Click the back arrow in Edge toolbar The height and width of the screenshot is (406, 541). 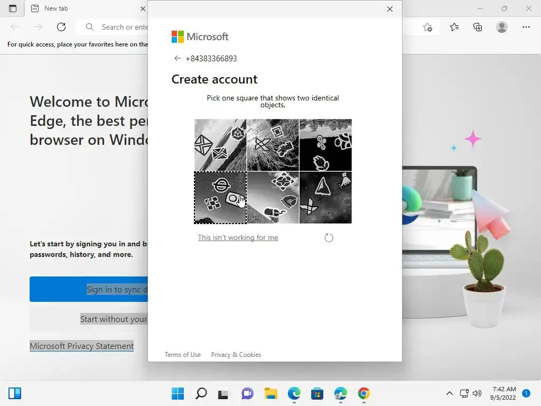15,27
